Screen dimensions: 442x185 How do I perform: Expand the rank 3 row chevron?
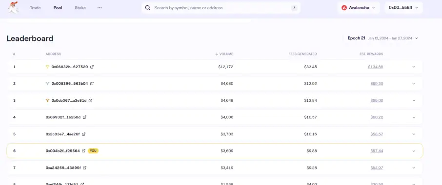(x=414, y=100)
